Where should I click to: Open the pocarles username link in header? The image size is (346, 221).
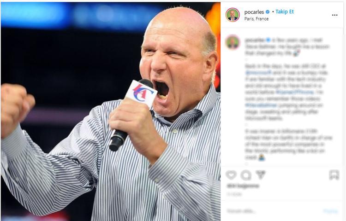click(x=254, y=12)
